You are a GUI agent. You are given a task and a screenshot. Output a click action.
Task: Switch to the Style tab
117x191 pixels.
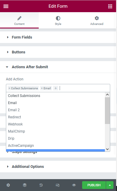coord(58,20)
